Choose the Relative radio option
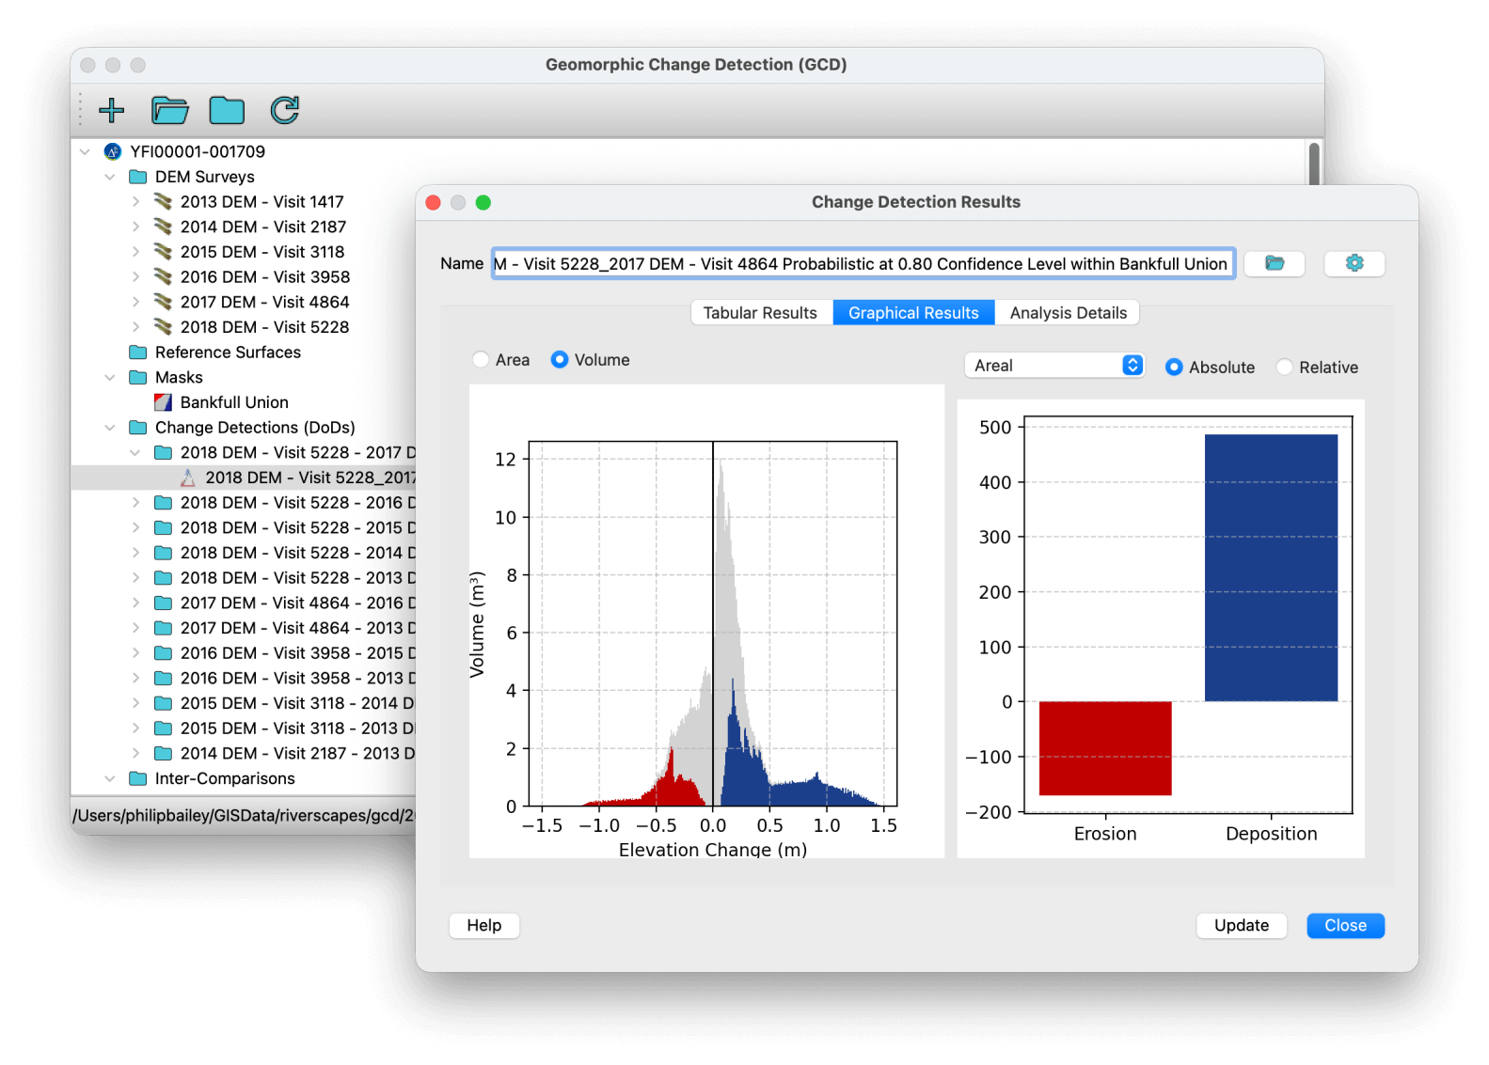 [x=1284, y=368]
